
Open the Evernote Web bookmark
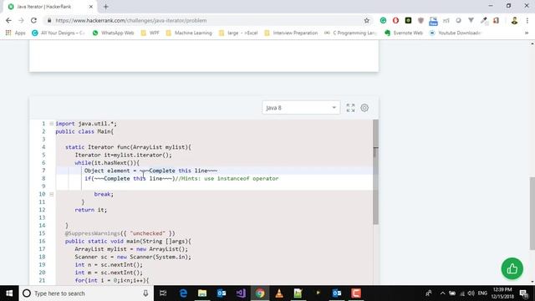[403, 33]
